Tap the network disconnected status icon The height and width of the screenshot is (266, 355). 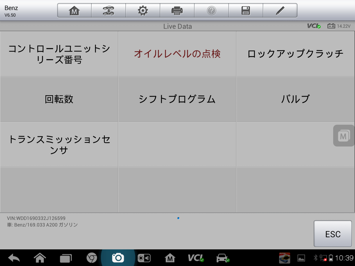pyautogui.click(x=323, y=258)
